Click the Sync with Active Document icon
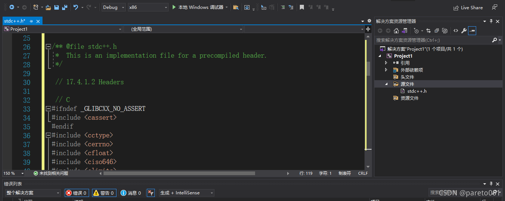505x201 pixels. tap(428, 31)
